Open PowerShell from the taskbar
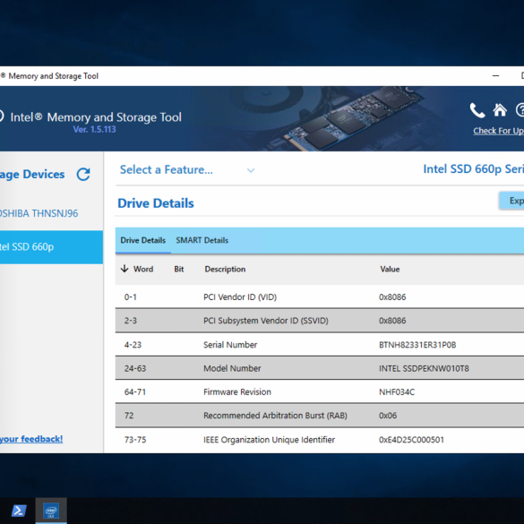This screenshot has width=524, height=524. 19,511
